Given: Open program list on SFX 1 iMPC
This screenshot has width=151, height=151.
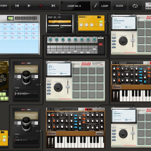Looking at the screenshot, I should tap(50, 73).
